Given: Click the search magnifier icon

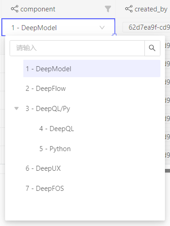Looking at the screenshot, I should (152, 48).
